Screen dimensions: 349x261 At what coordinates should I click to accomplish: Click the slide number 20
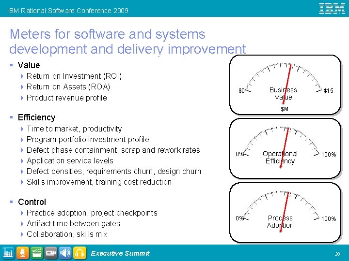click(x=337, y=254)
